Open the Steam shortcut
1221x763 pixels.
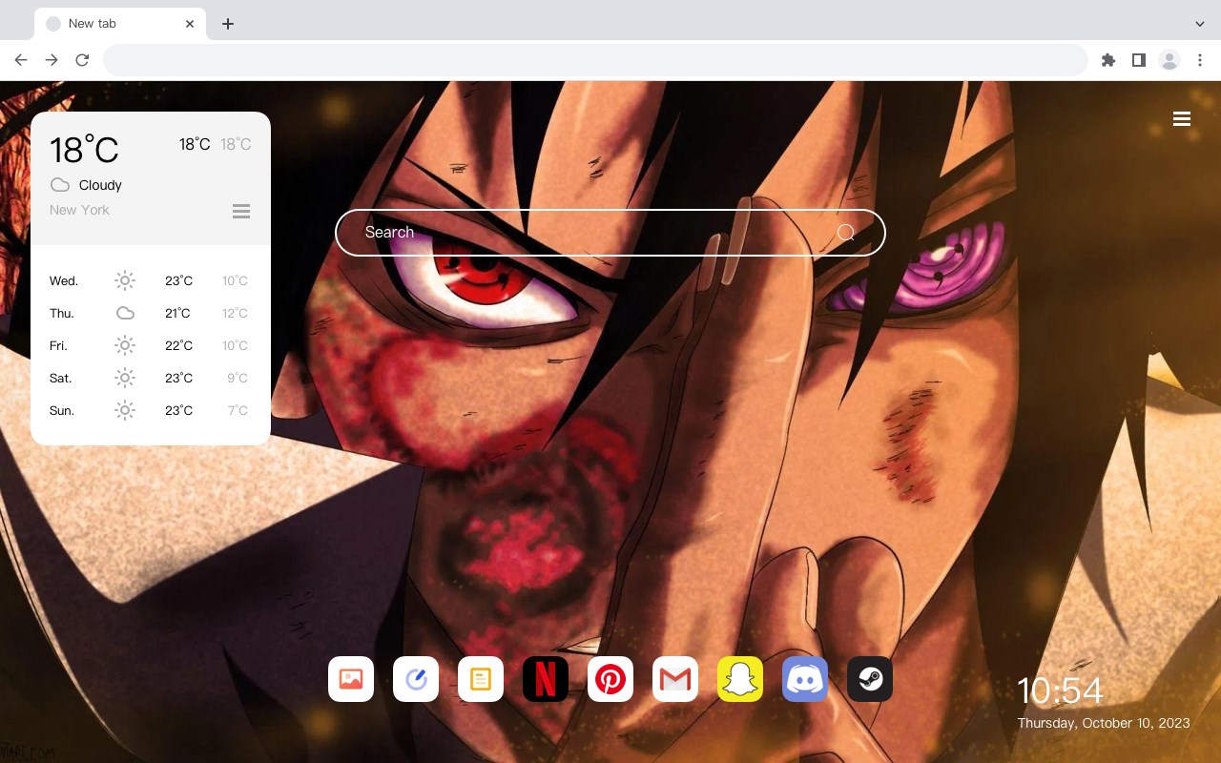pyautogui.click(x=870, y=679)
